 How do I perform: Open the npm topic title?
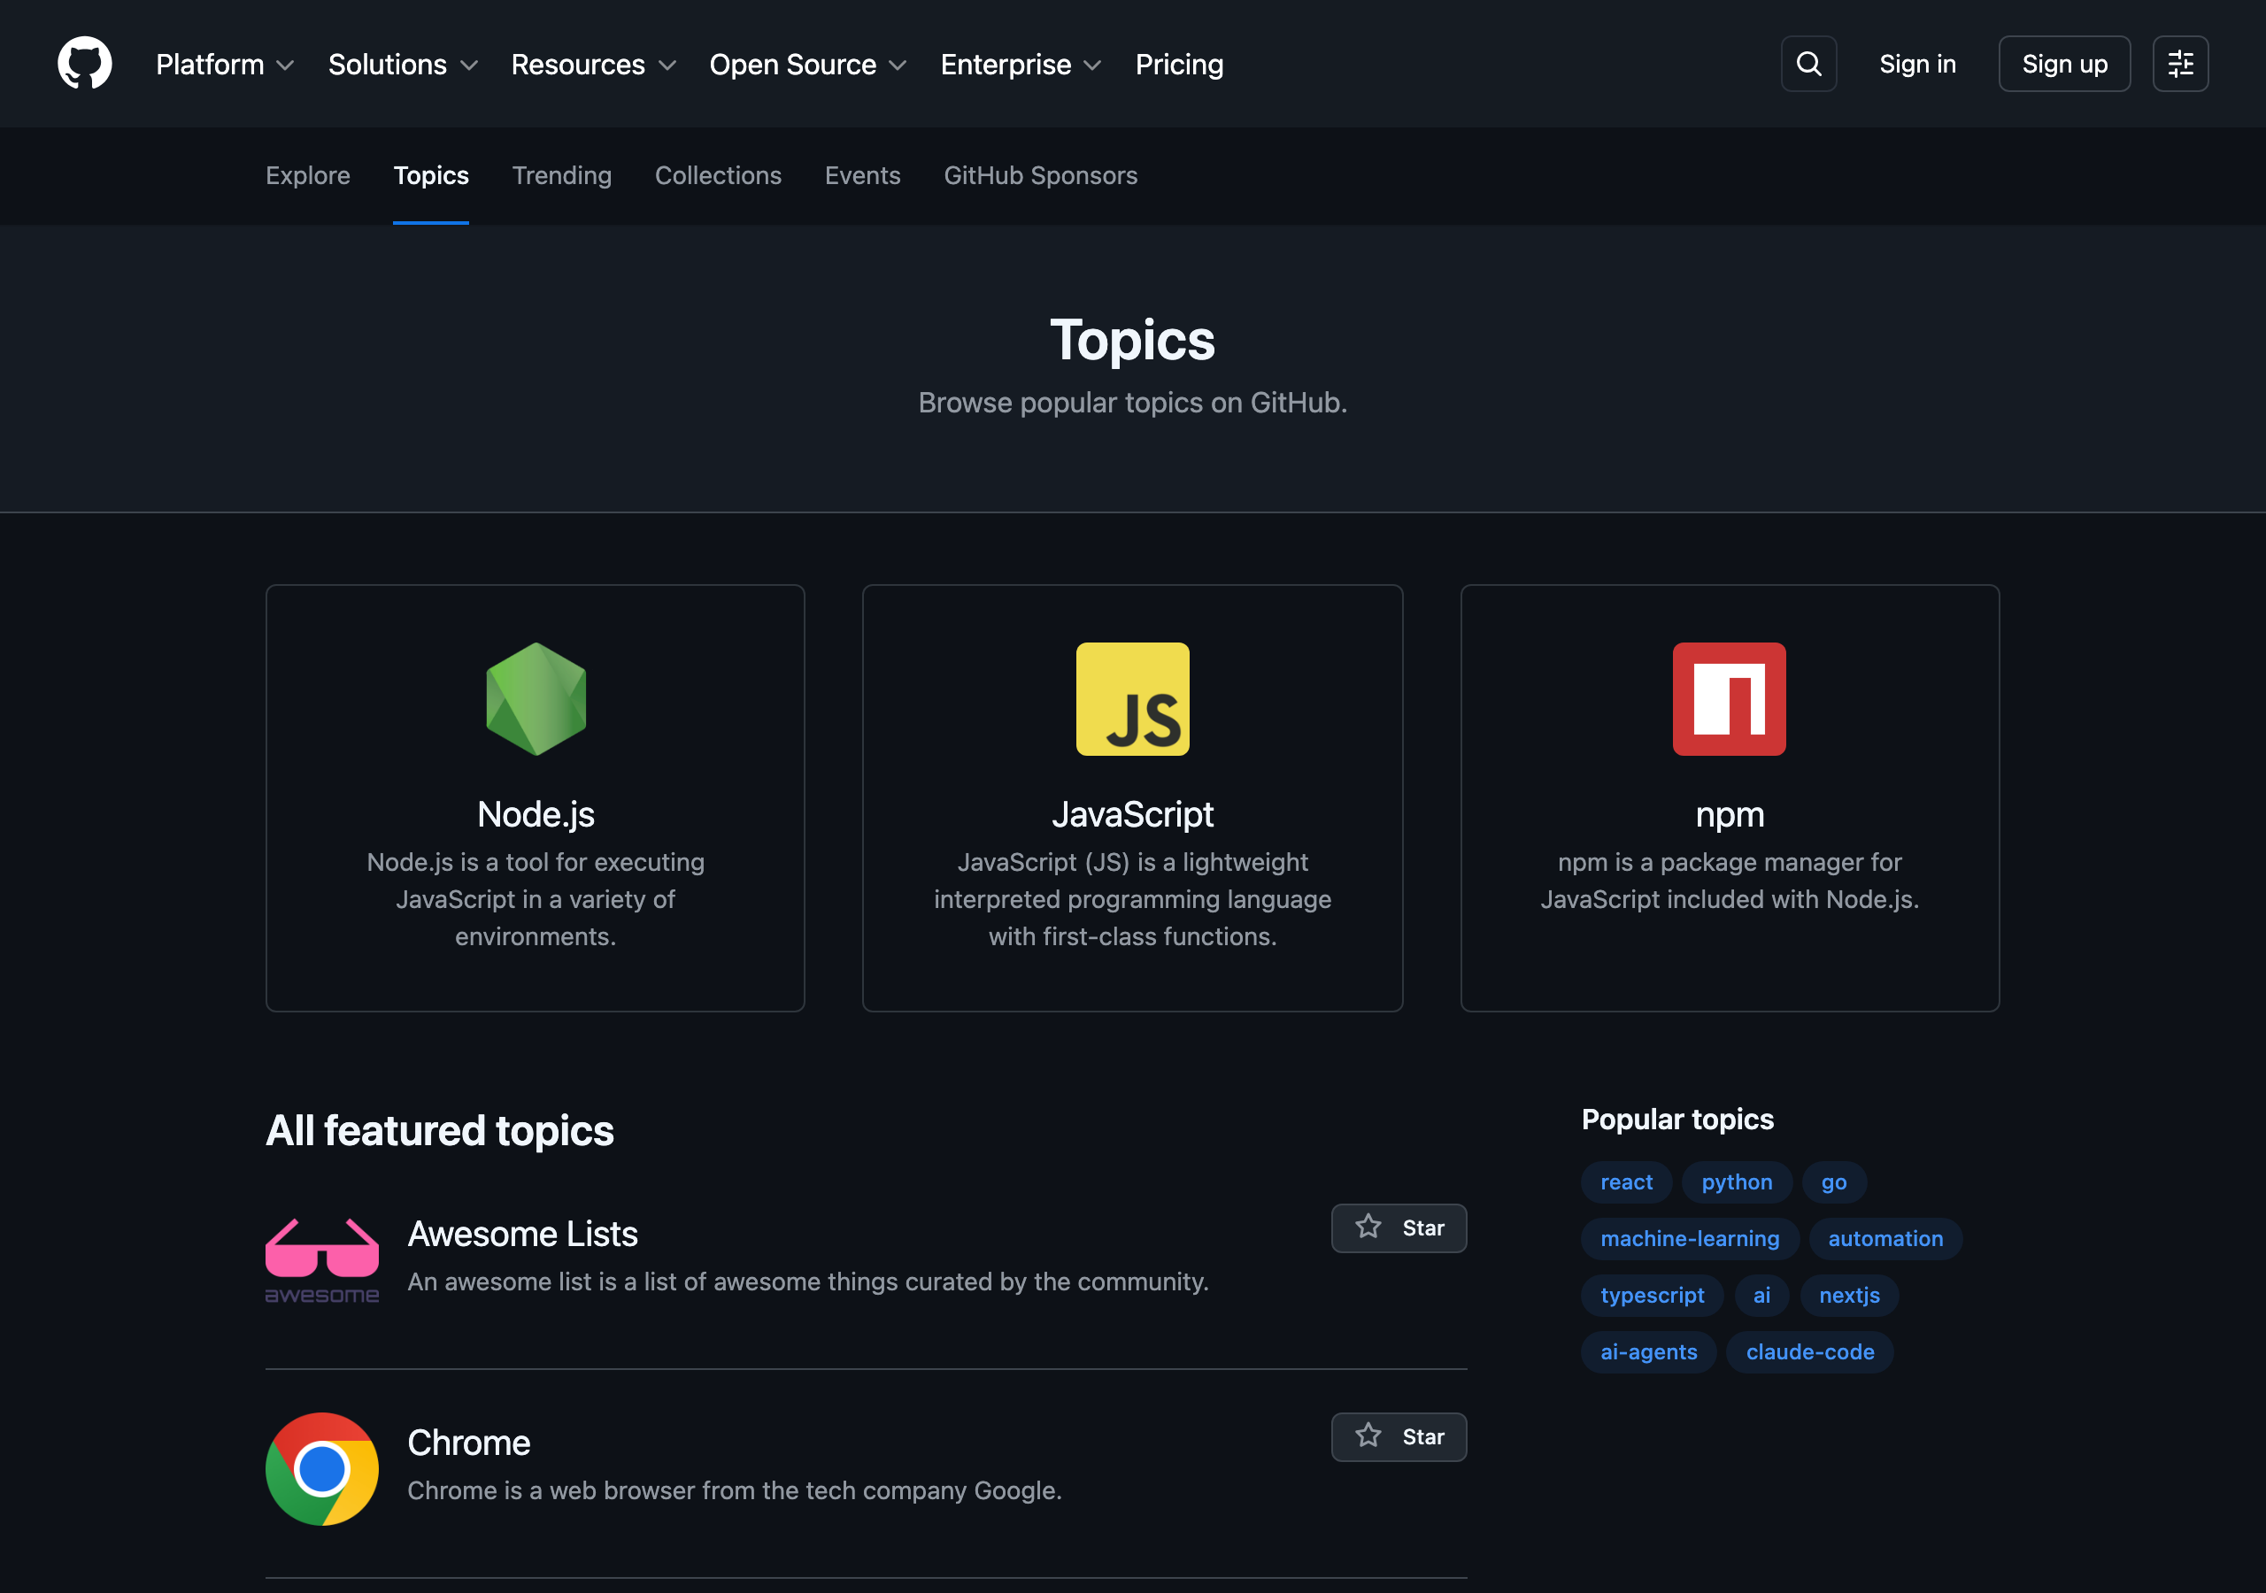coord(1729,814)
